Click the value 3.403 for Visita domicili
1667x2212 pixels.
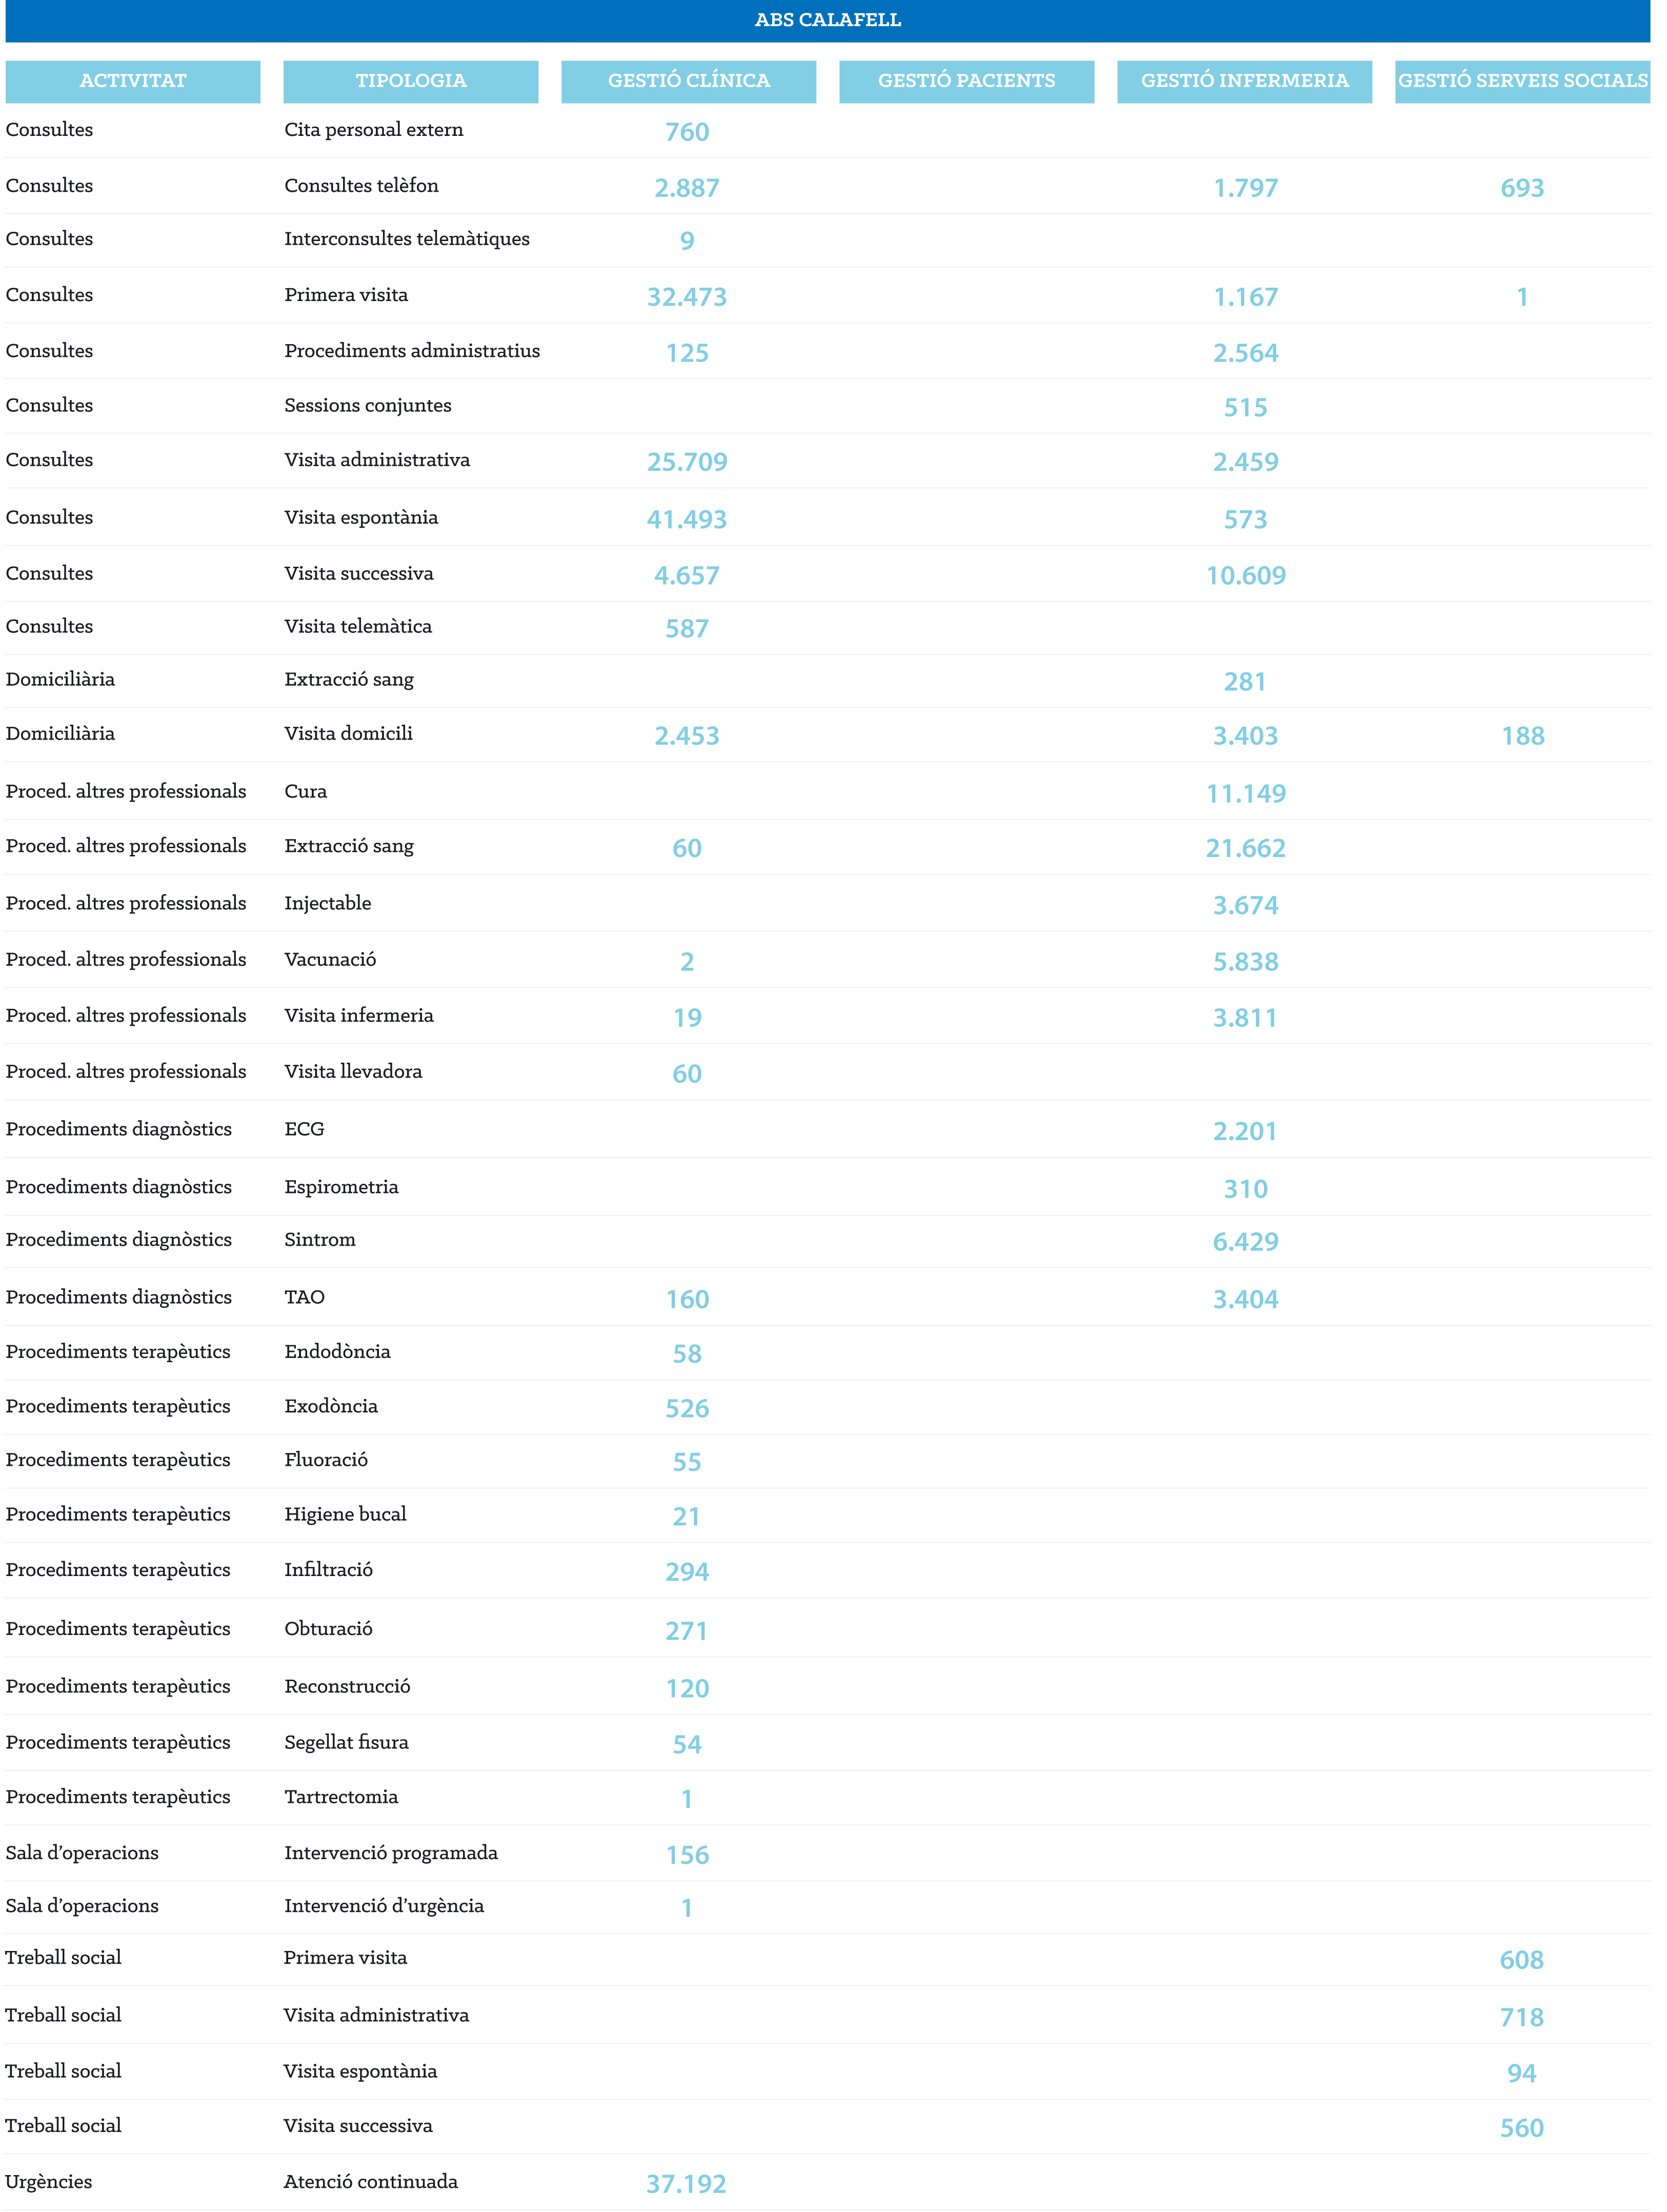pyautogui.click(x=1246, y=736)
